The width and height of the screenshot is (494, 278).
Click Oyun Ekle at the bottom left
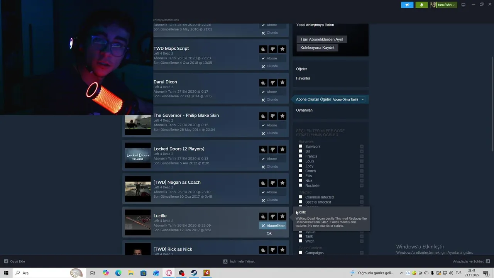pos(15,261)
